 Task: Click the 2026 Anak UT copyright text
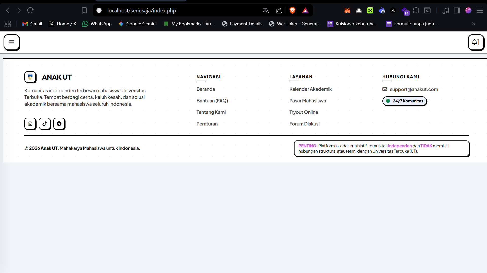[82, 148]
